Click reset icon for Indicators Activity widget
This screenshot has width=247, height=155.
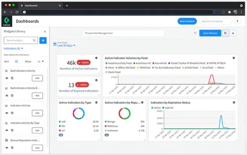pyautogui.click(x=12, y=113)
